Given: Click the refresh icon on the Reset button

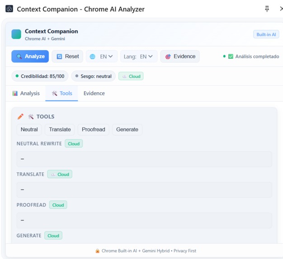Looking at the screenshot, I should coord(59,57).
